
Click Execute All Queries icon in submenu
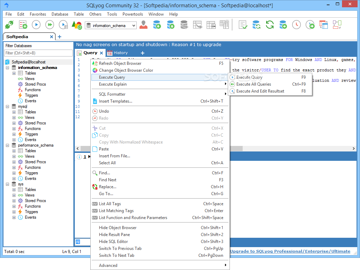[232, 84]
